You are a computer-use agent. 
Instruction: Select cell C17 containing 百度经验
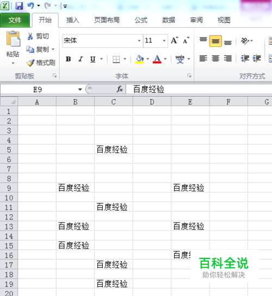114,264
